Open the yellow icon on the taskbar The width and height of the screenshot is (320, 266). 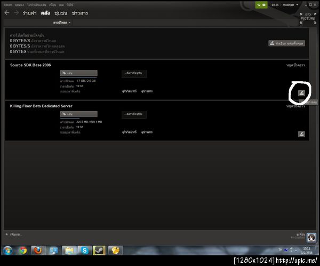[x=115, y=251]
